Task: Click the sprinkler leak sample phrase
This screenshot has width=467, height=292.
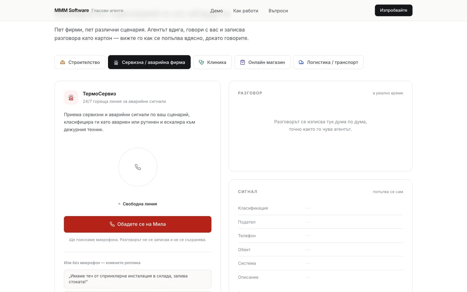Action: click(x=137, y=279)
